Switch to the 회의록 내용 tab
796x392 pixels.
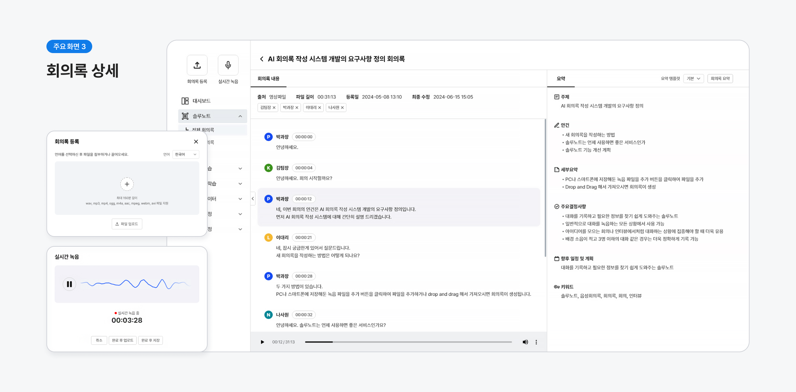pyautogui.click(x=268, y=79)
